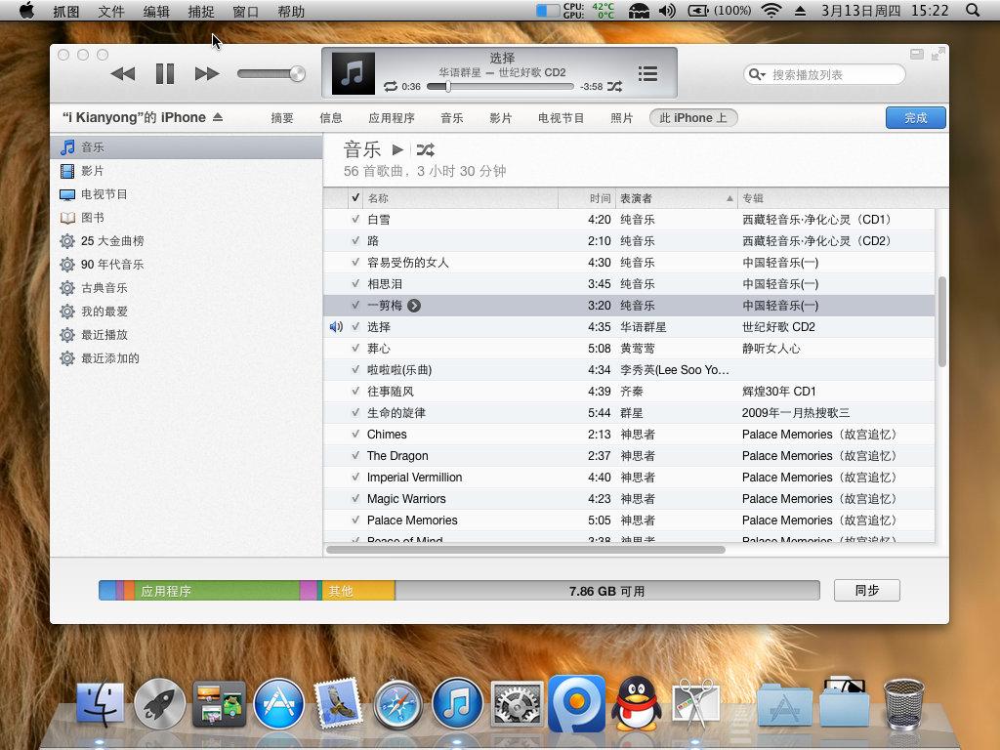Go back to the previous track
The height and width of the screenshot is (750, 1000).
tap(123, 73)
